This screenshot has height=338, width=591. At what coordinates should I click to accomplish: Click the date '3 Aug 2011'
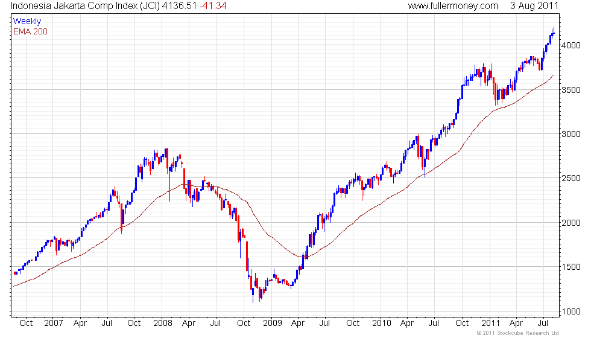tap(534, 5)
